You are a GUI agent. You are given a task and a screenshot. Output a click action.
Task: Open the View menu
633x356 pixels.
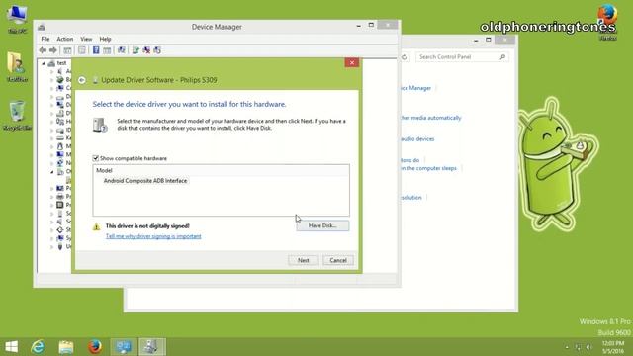86,39
